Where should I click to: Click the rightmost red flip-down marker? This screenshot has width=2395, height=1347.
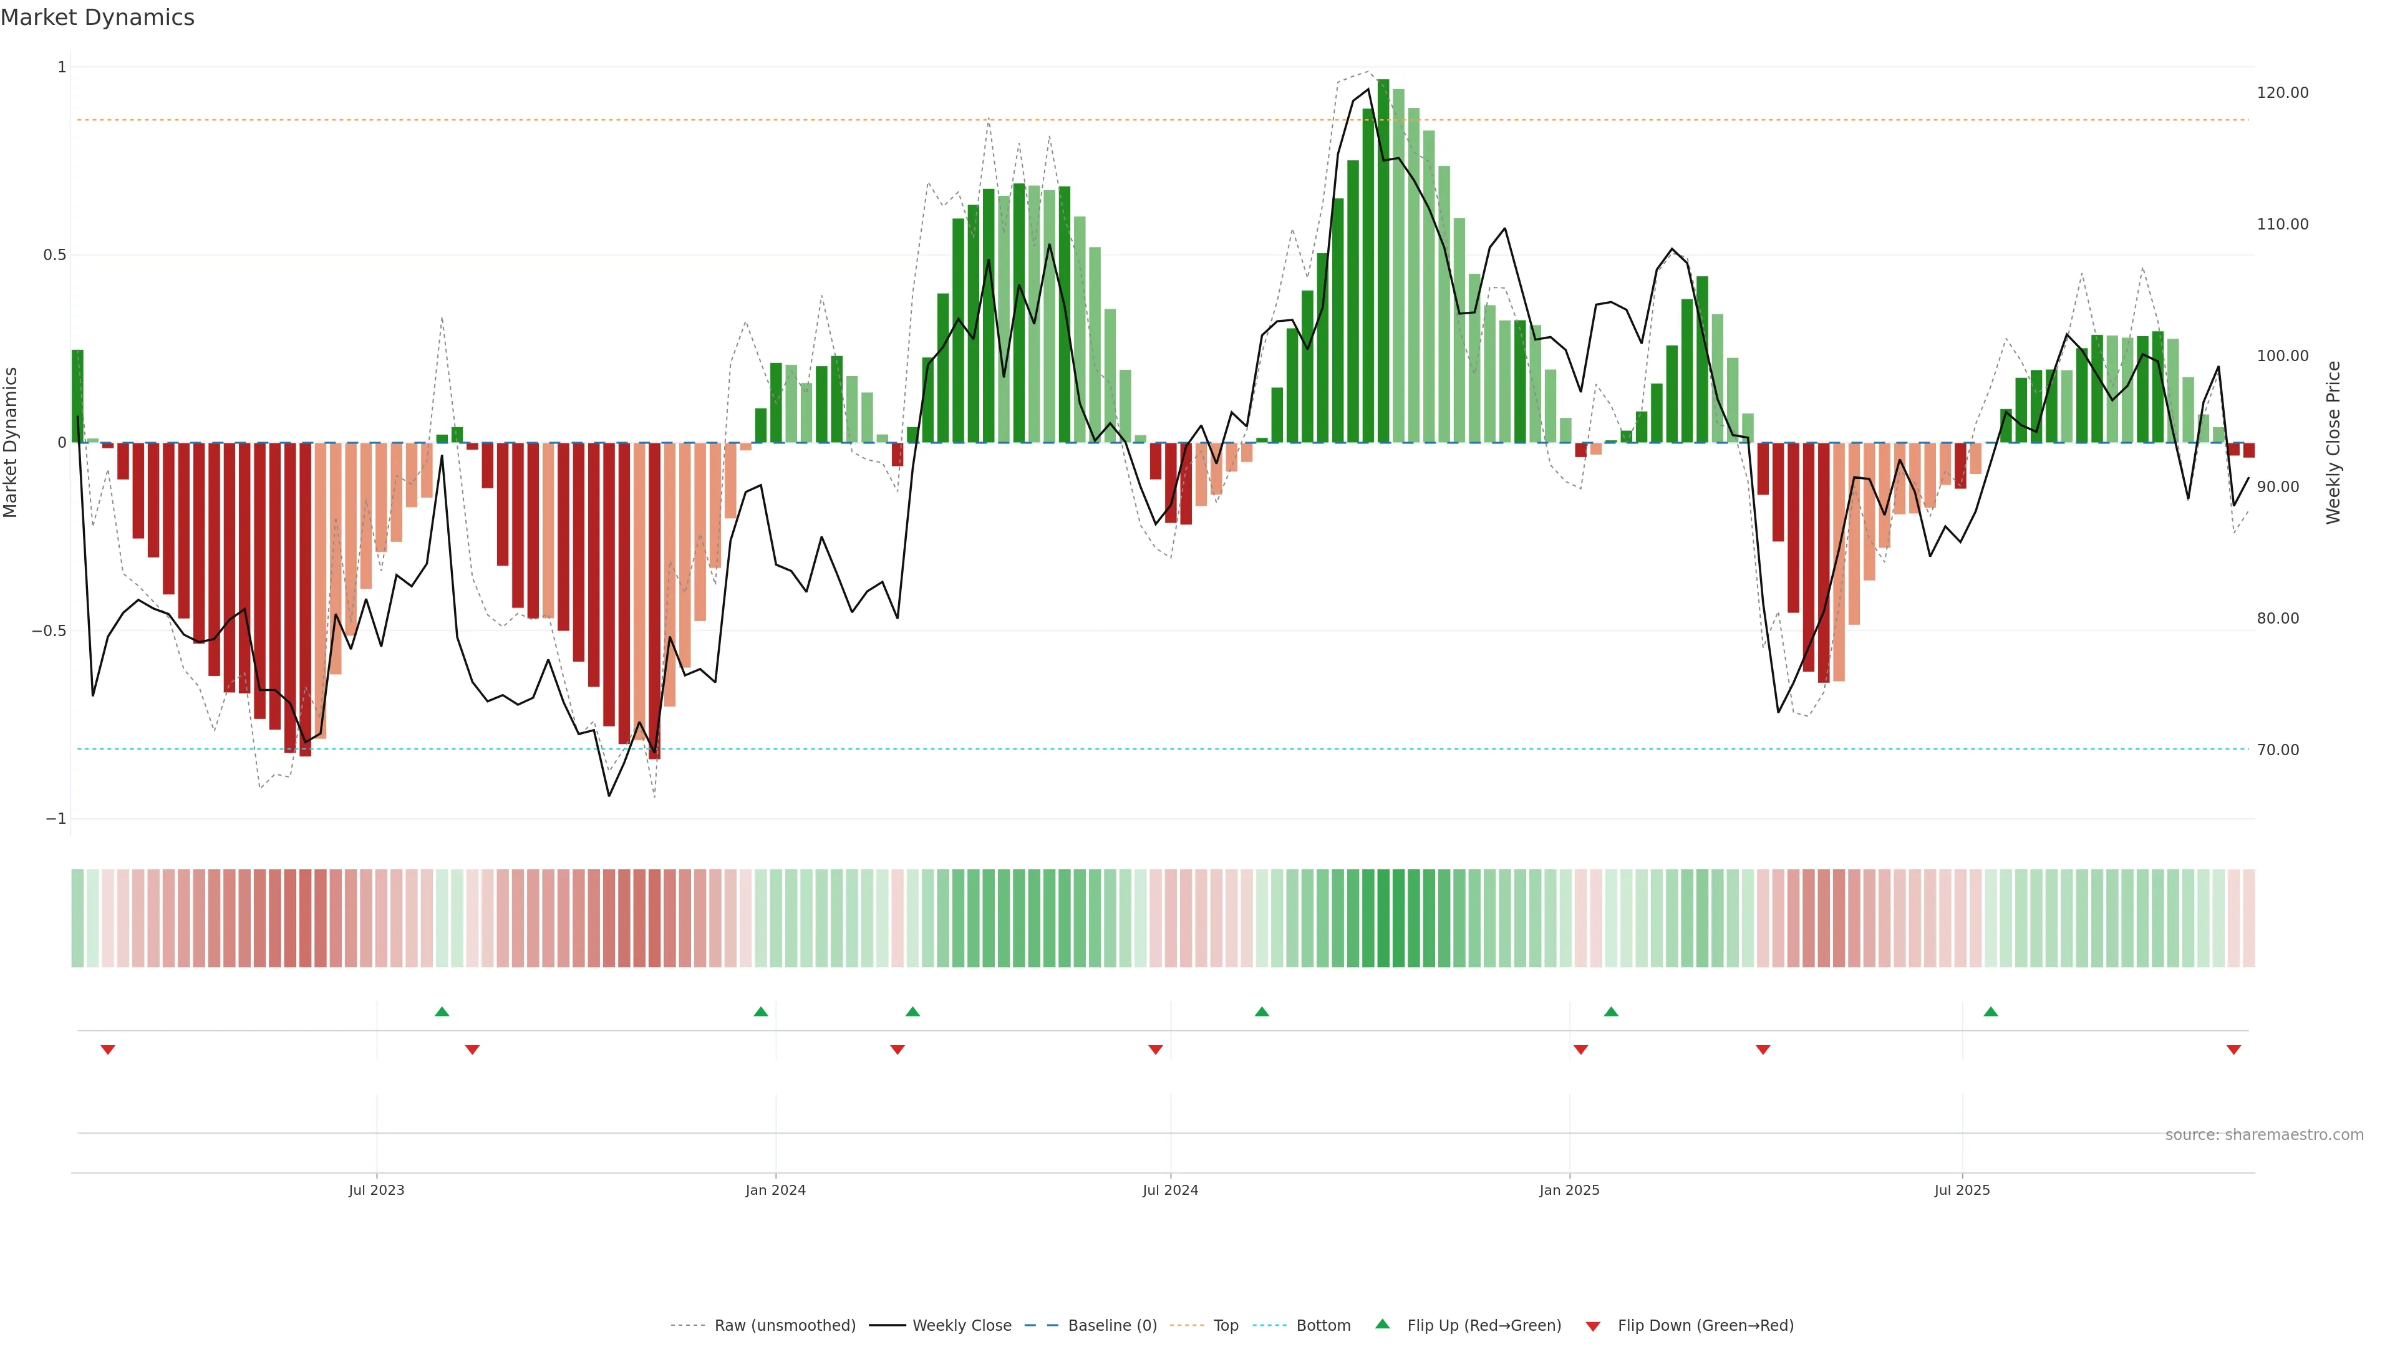(2233, 1050)
